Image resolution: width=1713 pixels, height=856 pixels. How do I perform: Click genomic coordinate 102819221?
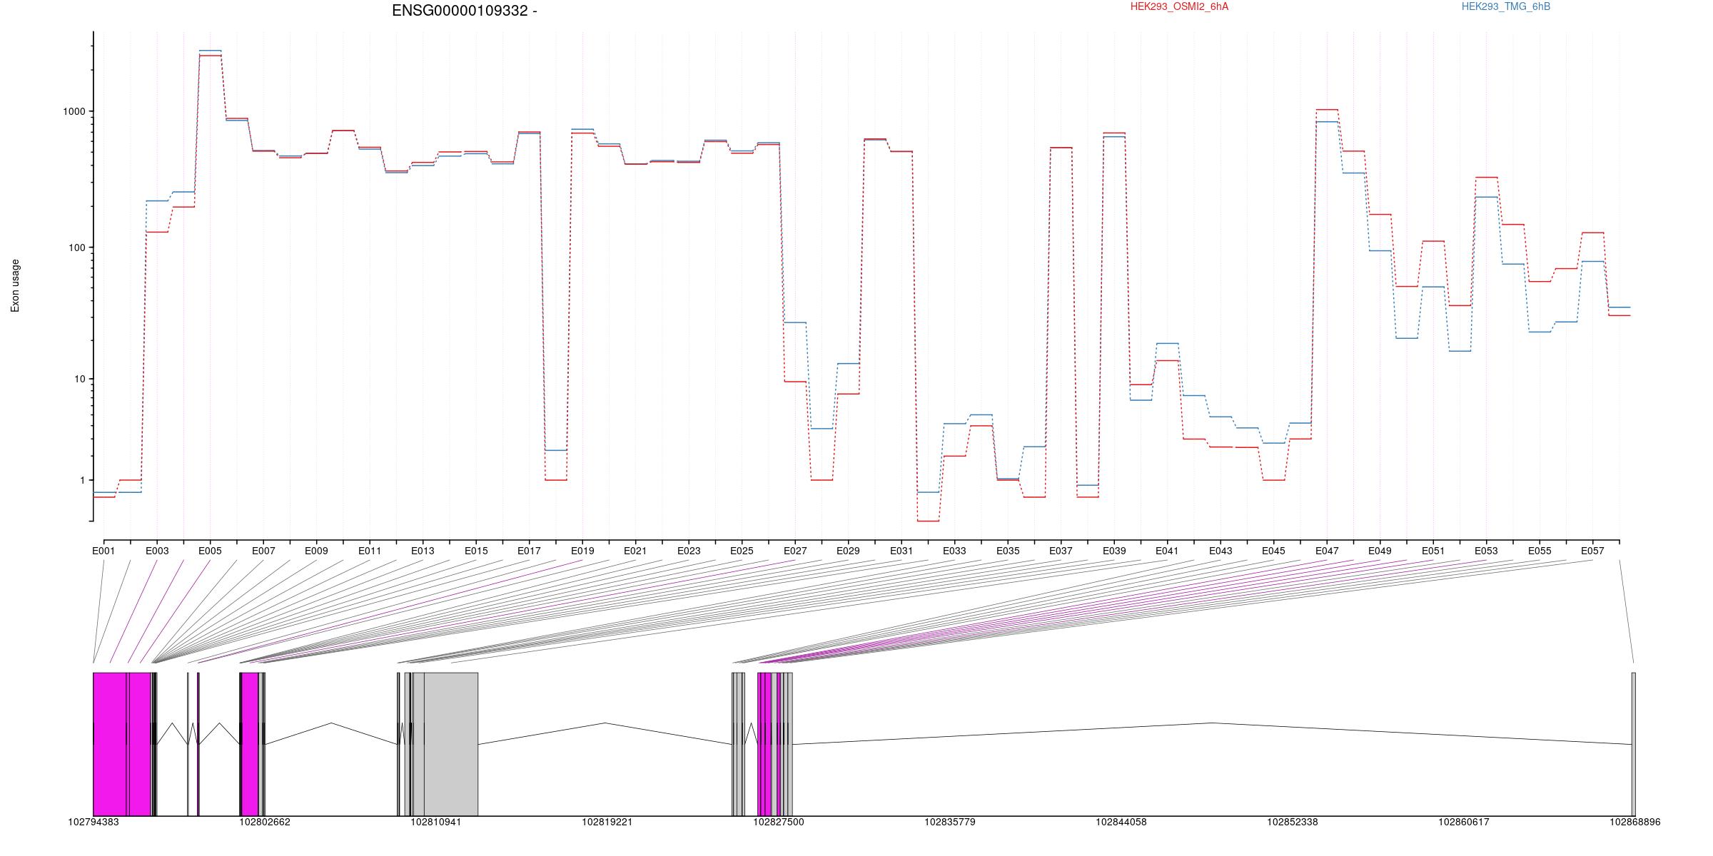(607, 822)
